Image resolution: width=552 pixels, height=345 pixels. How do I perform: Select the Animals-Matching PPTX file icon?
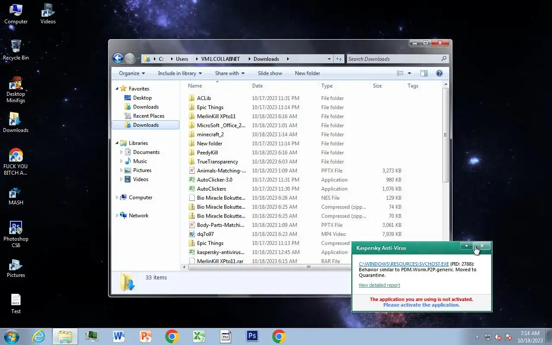[192, 171]
